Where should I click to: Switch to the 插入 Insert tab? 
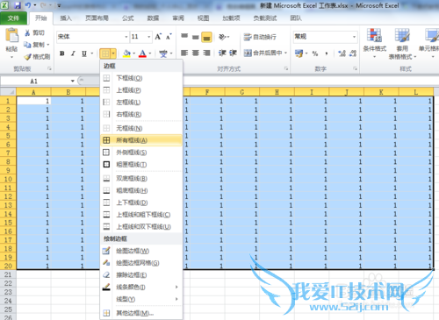[66, 18]
